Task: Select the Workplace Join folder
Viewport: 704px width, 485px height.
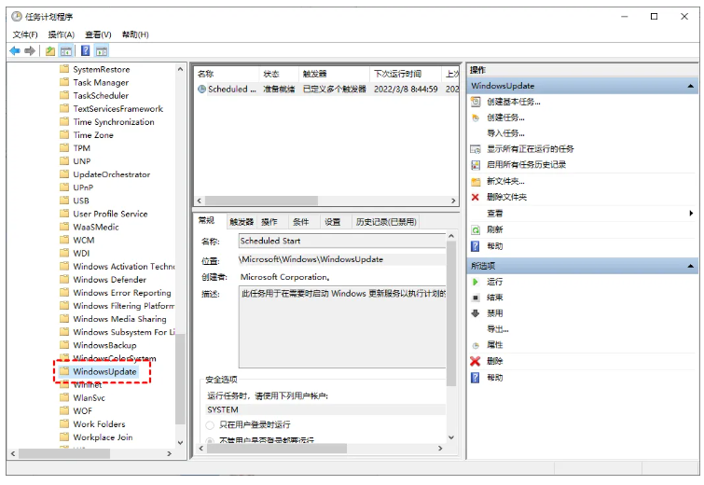Action: 103,437
